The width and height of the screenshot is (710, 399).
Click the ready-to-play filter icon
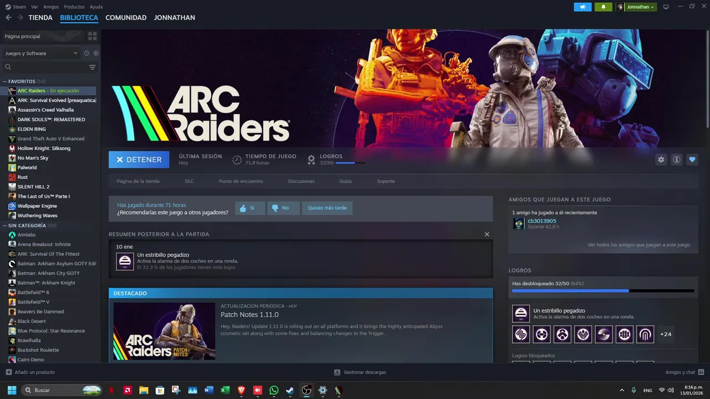tap(96, 53)
